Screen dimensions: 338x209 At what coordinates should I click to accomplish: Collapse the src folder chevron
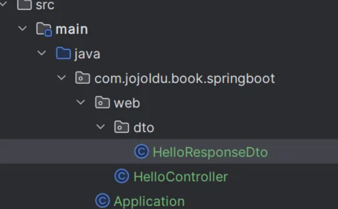point(3,4)
